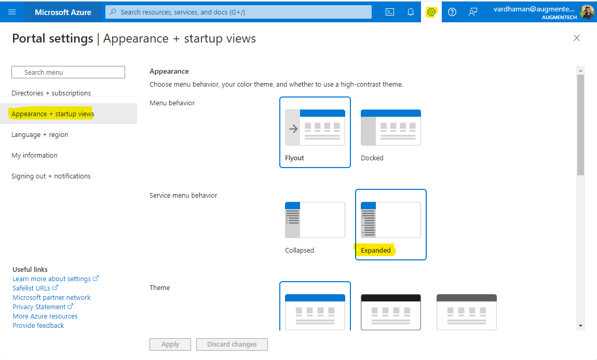597x360 pixels.
Task: Pick the gray header theme
Action: pos(466,312)
